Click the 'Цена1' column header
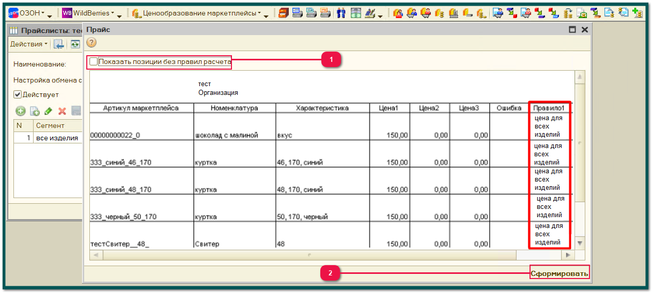 [390, 108]
